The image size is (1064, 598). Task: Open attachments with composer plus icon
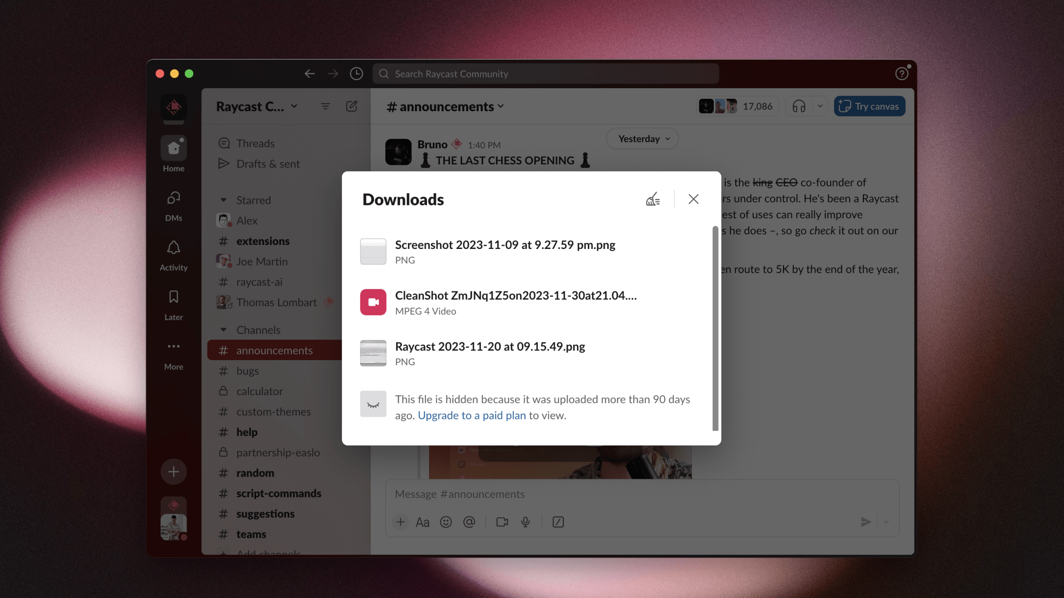[x=400, y=522]
